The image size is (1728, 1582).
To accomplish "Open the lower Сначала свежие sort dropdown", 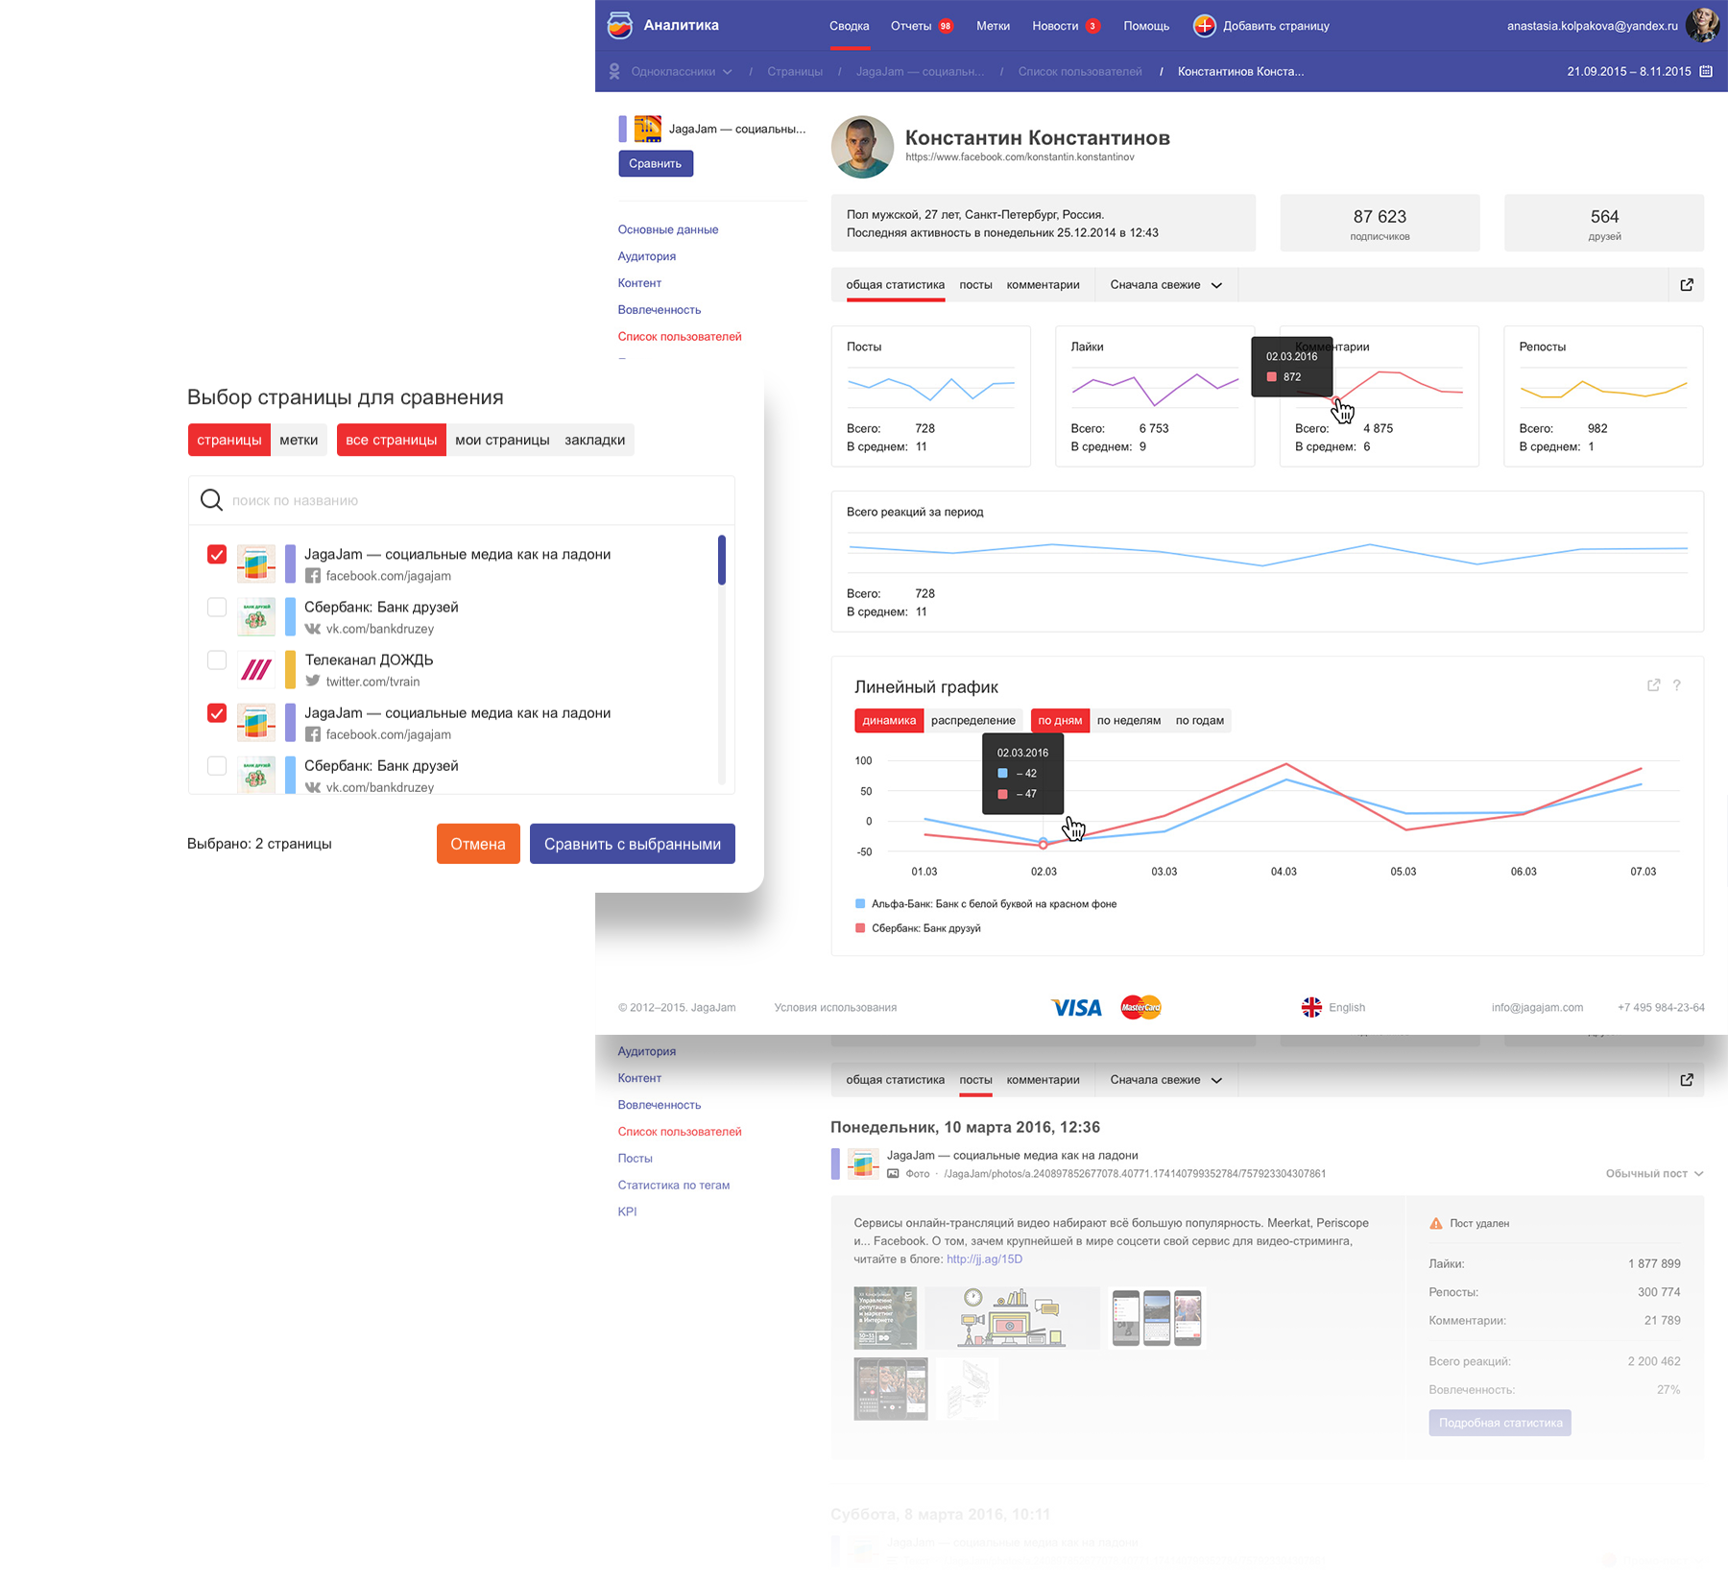I will pos(1165,1080).
